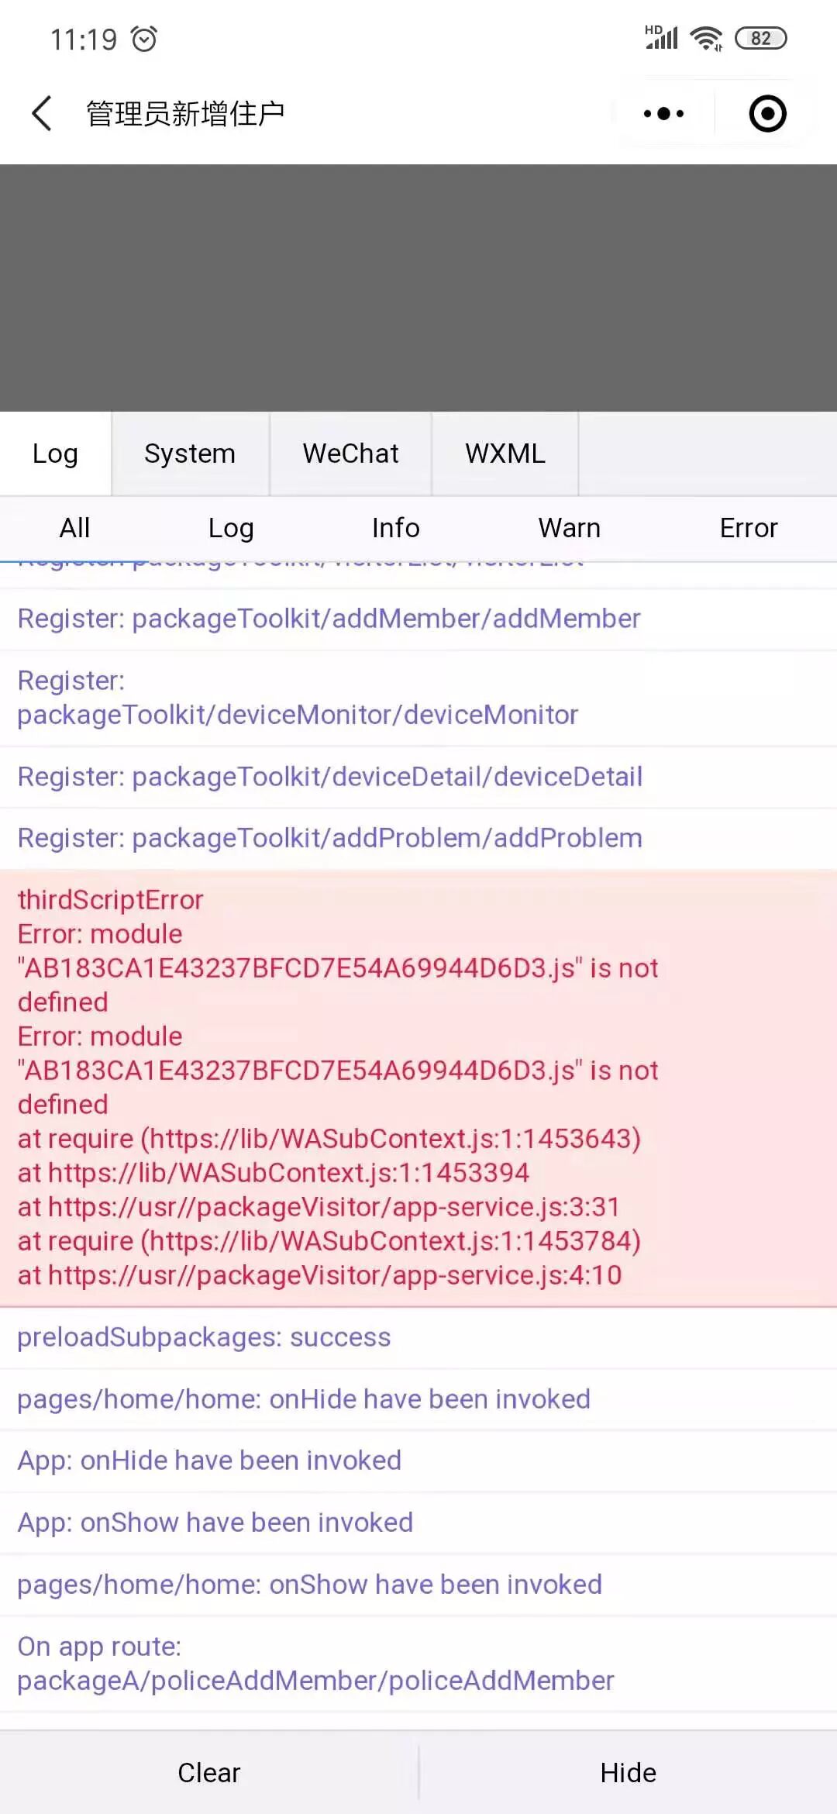The height and width of the screenshot is (1814, 837).
Task: Clear the console log
Action: click(x=209, y=1773)
